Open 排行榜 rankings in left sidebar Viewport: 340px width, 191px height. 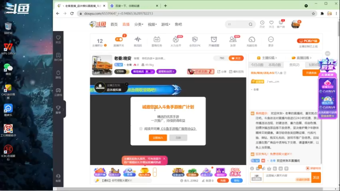point(58,57)
